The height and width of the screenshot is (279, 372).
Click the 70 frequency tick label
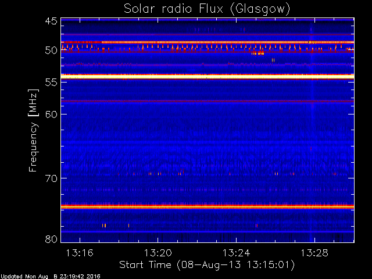(51, 178)
